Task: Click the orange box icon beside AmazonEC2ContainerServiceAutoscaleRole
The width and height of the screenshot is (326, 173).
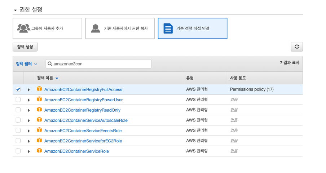Action: coord(39,120)
